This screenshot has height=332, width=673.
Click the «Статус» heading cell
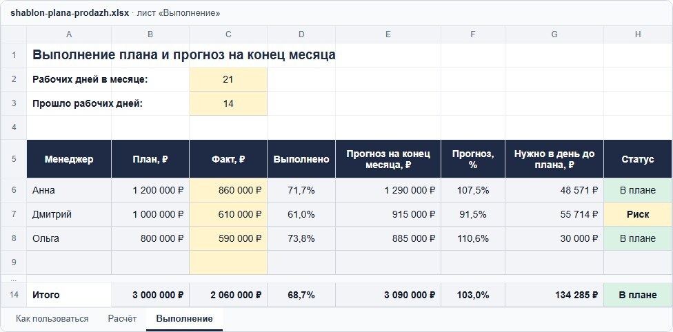[x=638, y=158]
